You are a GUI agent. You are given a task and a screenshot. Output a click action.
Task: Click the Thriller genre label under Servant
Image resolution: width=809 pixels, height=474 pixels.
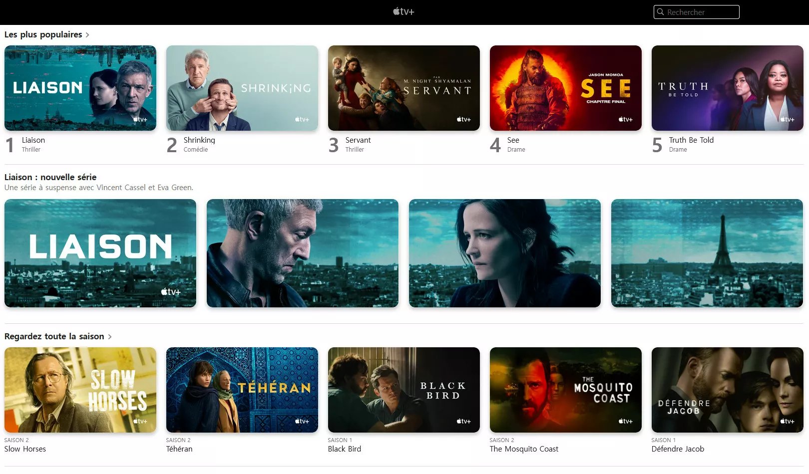pyautogui.click(x=355, y=150)
